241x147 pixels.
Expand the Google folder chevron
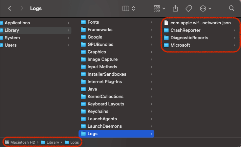click(x=151, y=37)
